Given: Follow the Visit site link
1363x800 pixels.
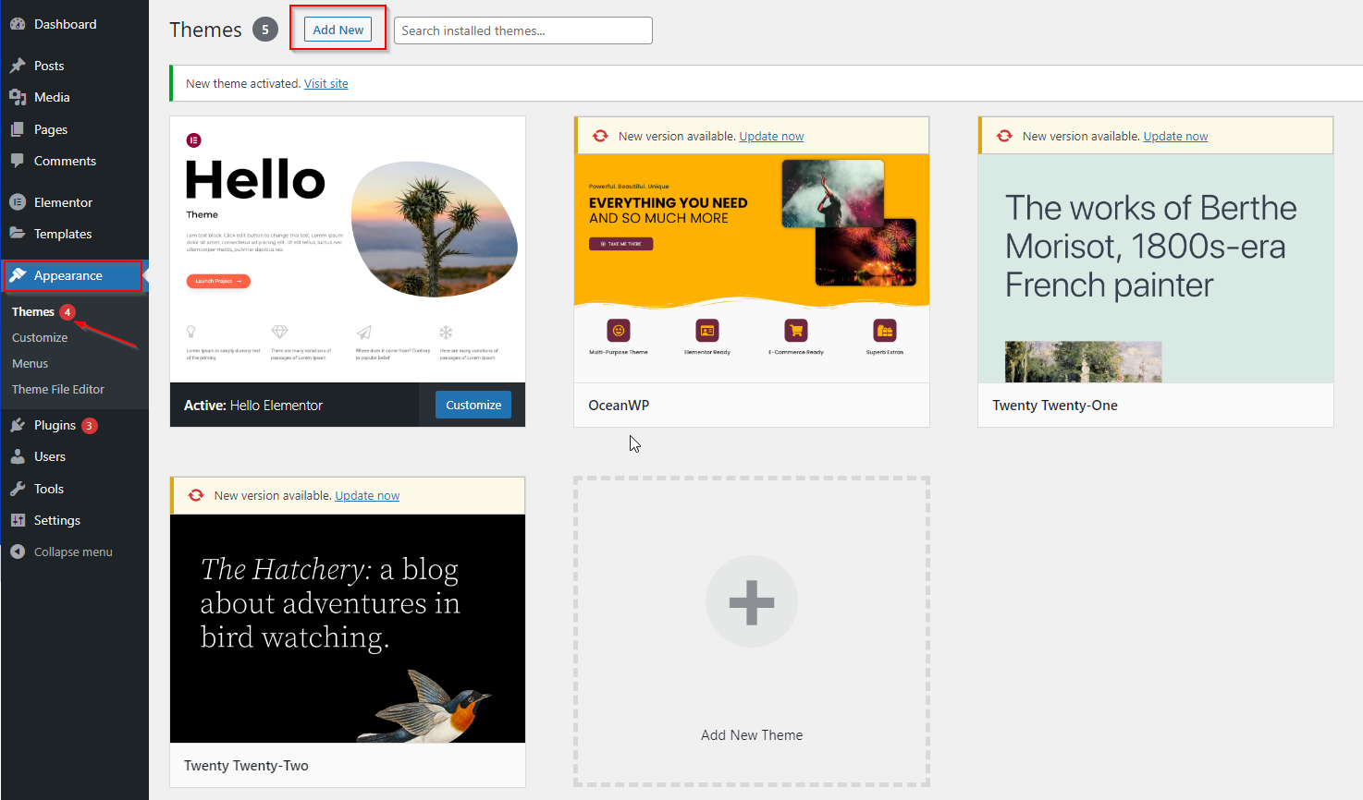Looking at the screenshot, I should pos(326,83).
